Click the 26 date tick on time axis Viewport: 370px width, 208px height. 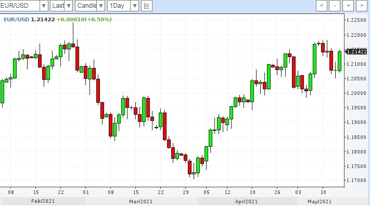[277, 192]
